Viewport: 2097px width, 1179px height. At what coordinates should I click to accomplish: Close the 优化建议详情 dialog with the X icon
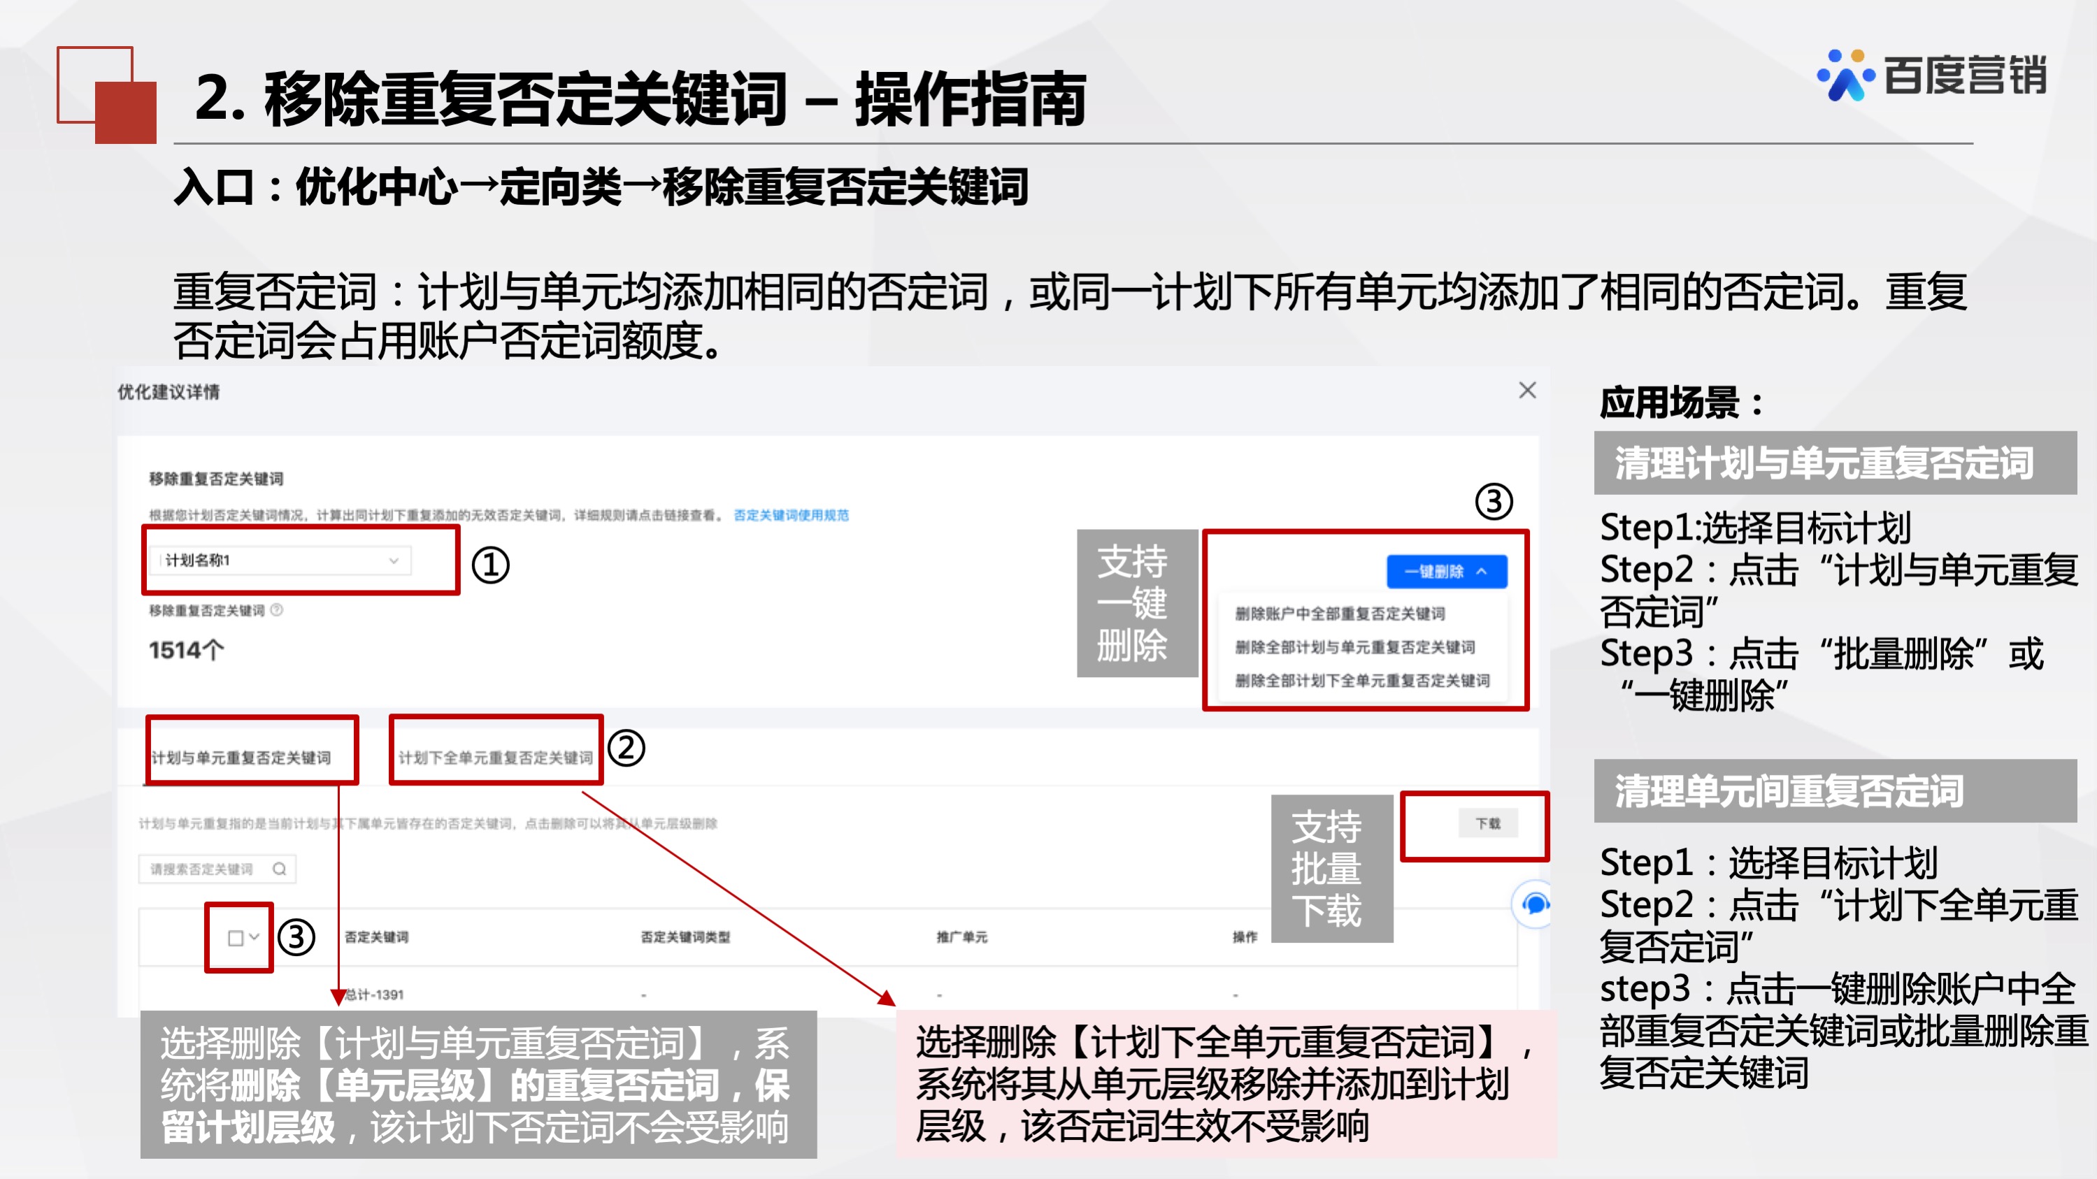(x=1528, y=391)
